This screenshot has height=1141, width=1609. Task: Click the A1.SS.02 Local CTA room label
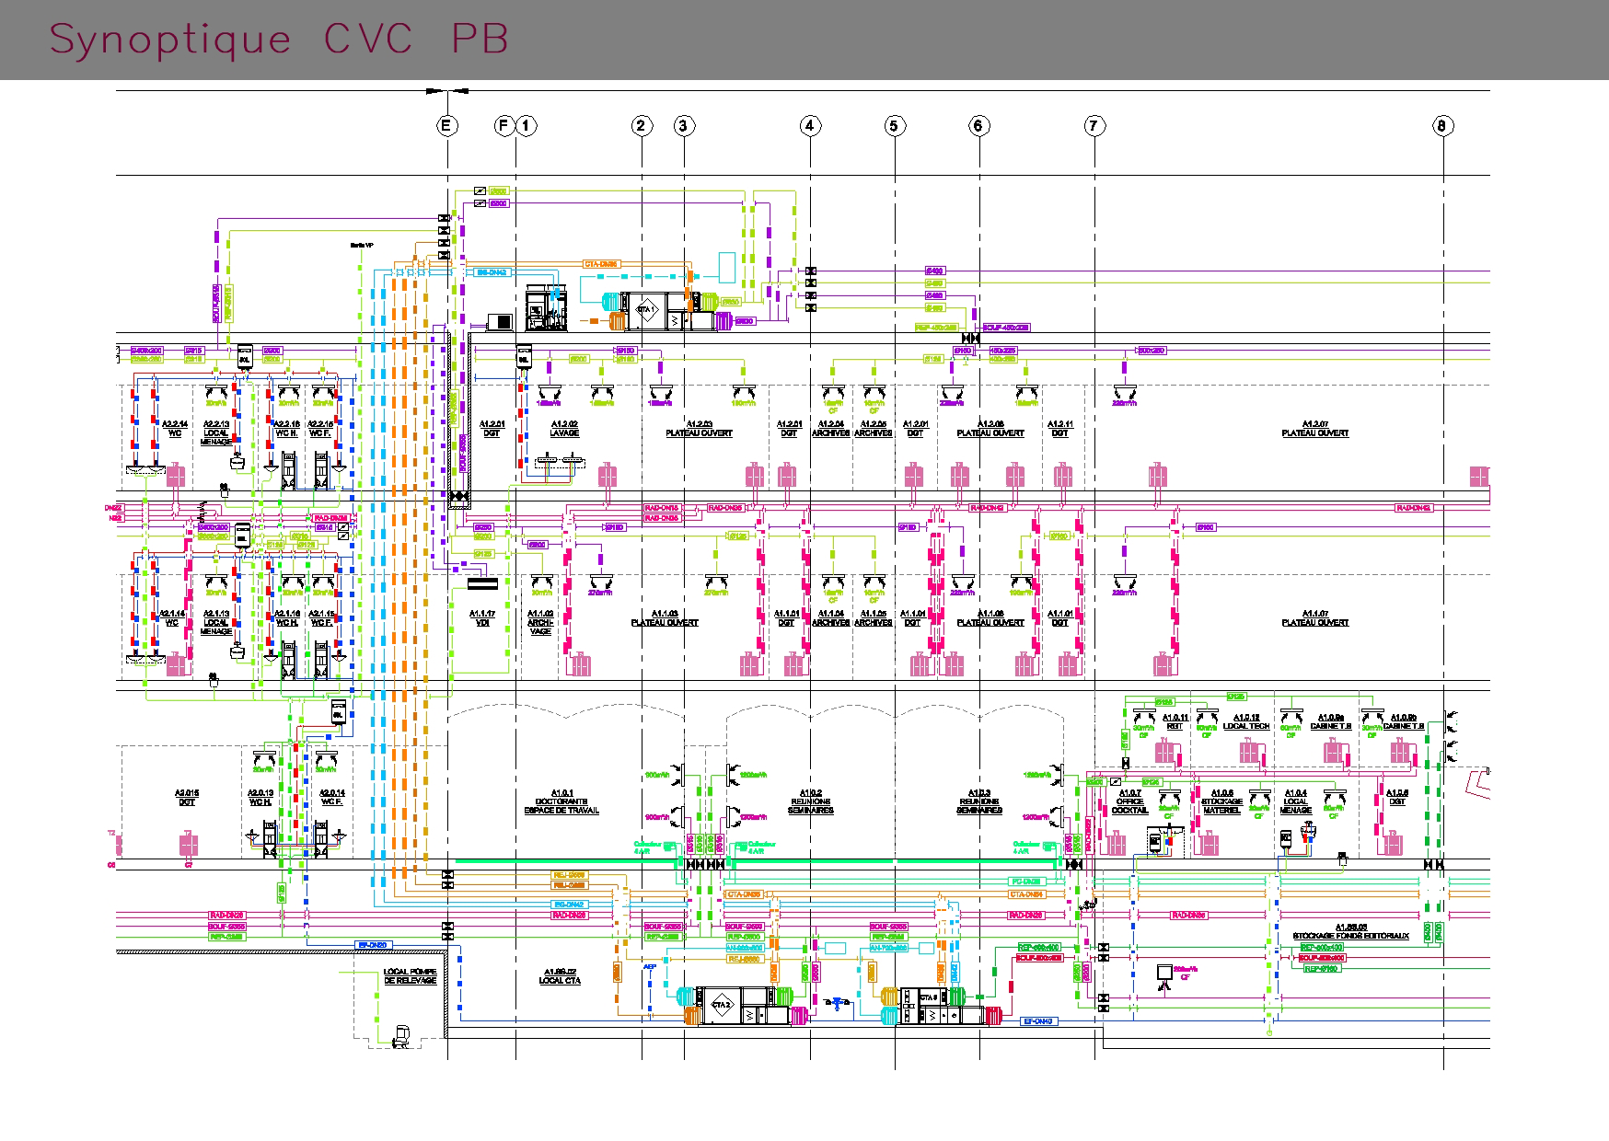560,976
